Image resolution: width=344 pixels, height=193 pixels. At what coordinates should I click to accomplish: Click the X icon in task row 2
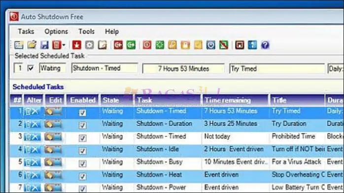click(x=35, y=125)
